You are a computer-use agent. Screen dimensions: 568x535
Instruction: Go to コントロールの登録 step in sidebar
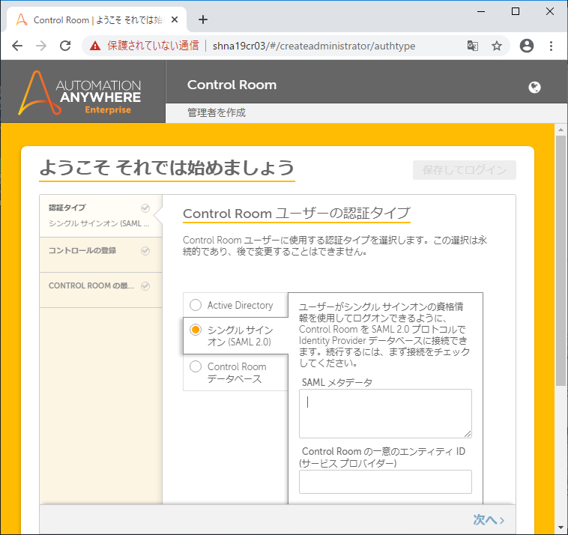coord(100,255)
